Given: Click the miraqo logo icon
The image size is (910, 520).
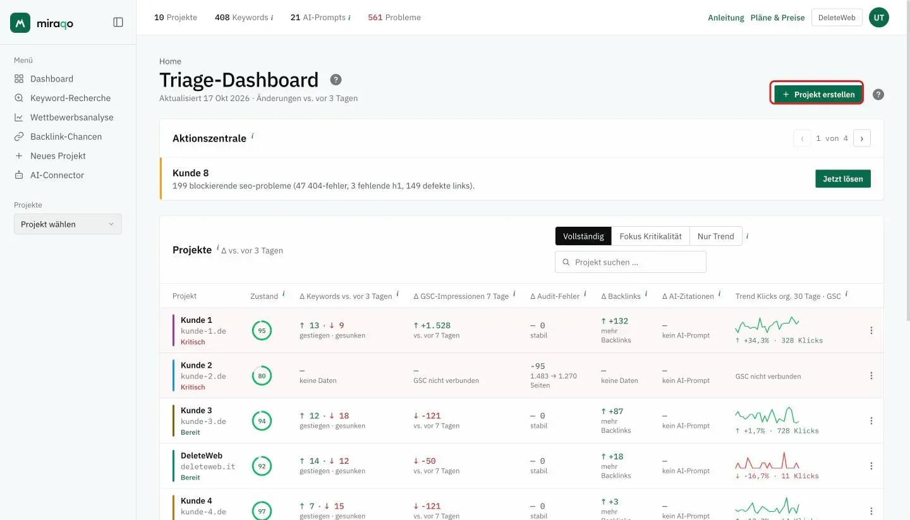Looking at the screenshot, I should click(x=20, y=23).
